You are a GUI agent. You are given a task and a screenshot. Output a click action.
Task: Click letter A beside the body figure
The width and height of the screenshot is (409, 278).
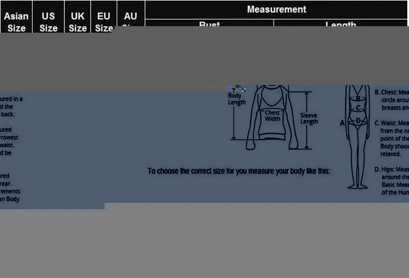342,123
